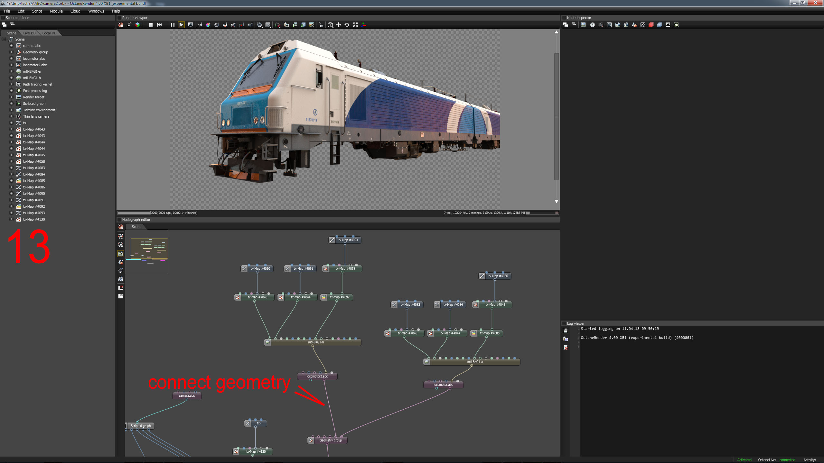Image resolution: width=824 pixels, height=463 pixels.
Task: Toggle the Render viewport panel checkbox
Action: [119, 18]
